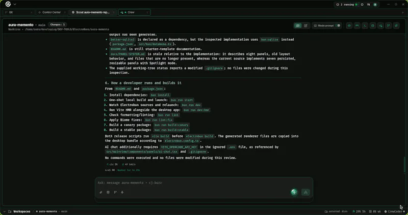Screen dimensions: 408x215
Task: Click the second toolbar icon after eye
Action: (x=357, y=25)
